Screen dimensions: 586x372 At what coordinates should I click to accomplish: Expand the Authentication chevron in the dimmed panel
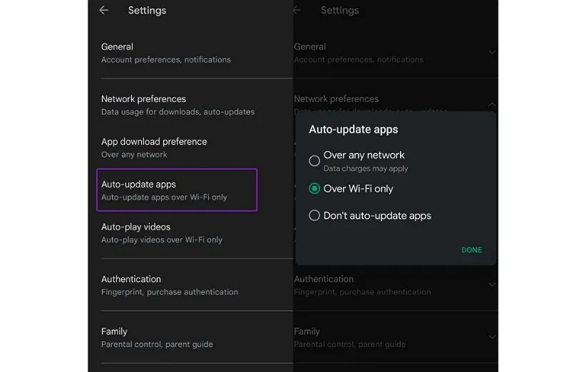(492, 284)
